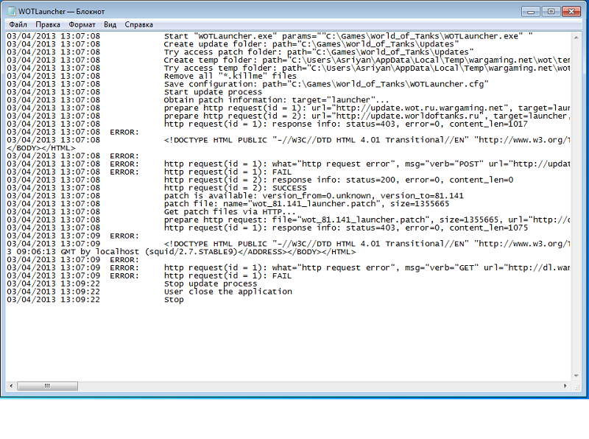The height and width of the screenshot is (439, 589).
Task: Click the horizontal scrollbar right arrow
Action: [565, 386]
